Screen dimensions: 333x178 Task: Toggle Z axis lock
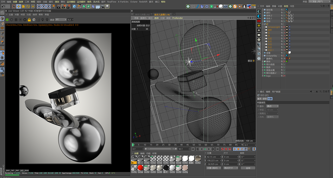pyautogui.click(x=49, y=7)
